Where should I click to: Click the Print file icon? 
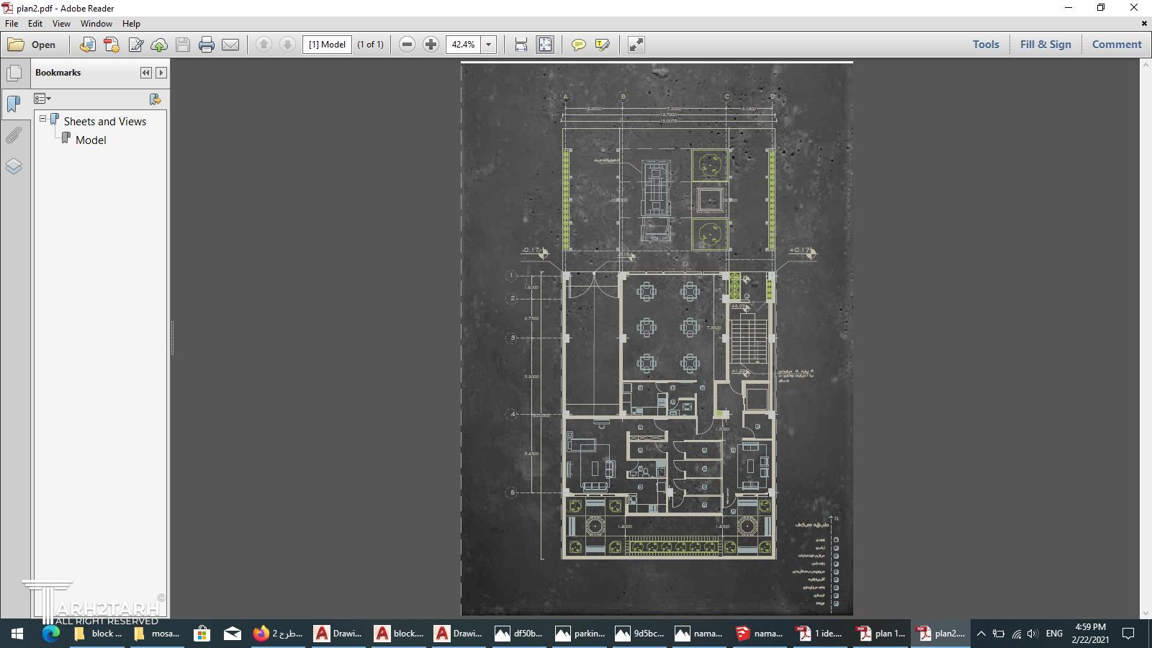coord(207,45)
